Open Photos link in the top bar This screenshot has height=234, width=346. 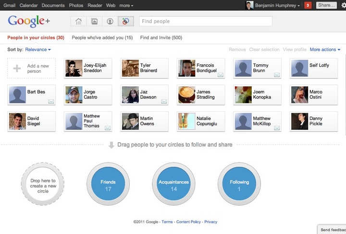point(76,5)
